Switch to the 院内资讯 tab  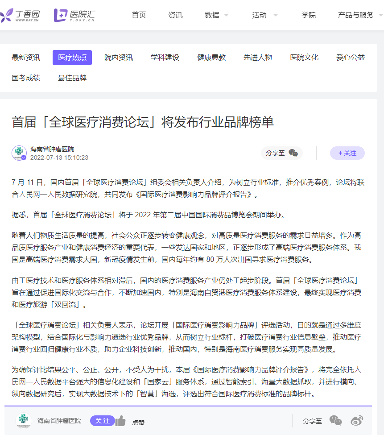point(119,58)
